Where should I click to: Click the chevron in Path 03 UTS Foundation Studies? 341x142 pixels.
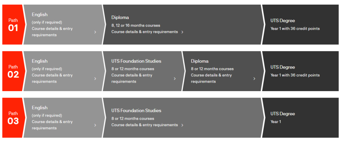182,125
